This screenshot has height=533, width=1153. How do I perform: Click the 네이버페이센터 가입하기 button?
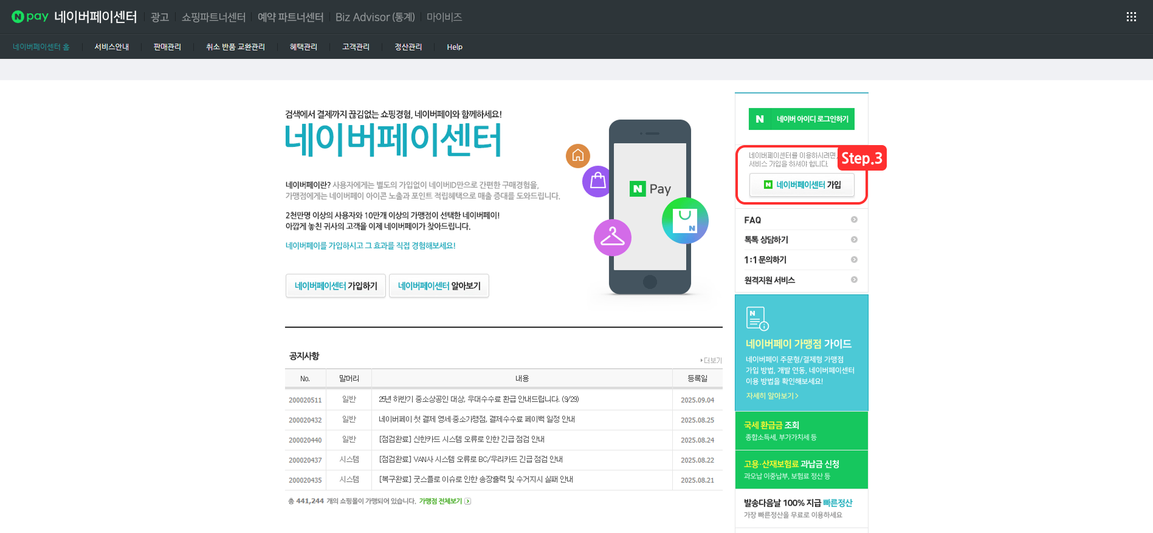click(x=336, y=286)
